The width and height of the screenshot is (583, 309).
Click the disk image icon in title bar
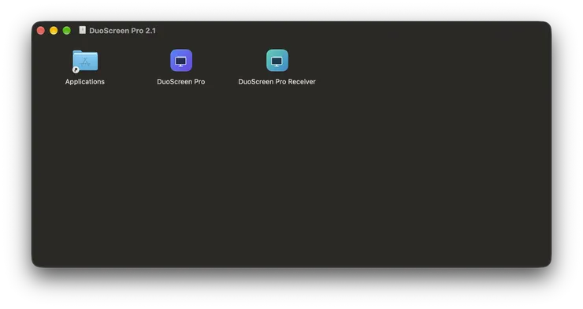[x=82, y=30]
